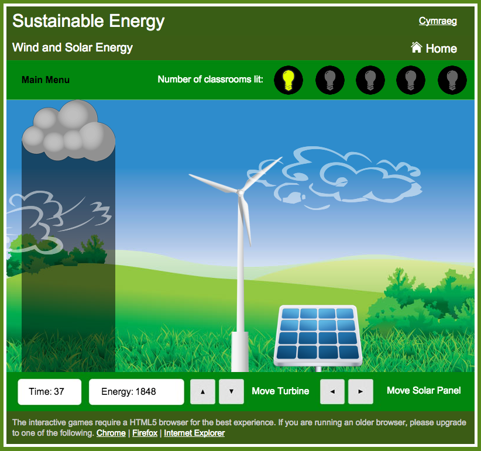
Task: Click the third classroom light bulb icon
Action: pos(370,80)
